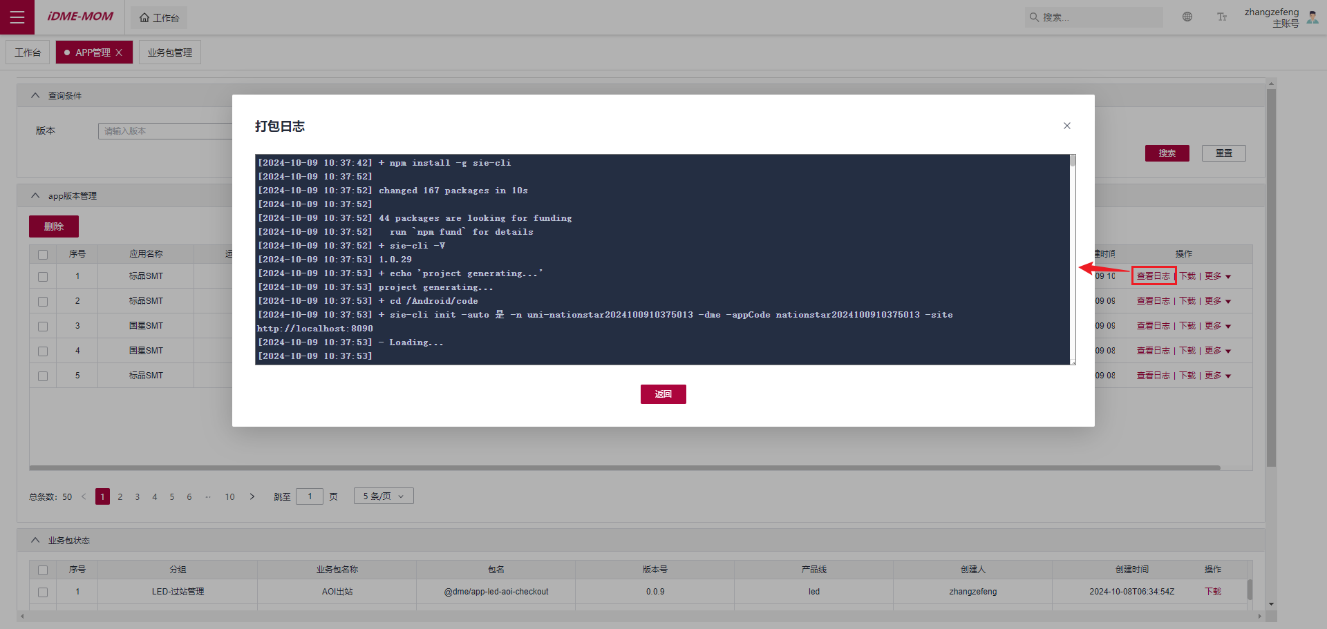Close the APP管理 tab via X icon

[x=119, y=52]
